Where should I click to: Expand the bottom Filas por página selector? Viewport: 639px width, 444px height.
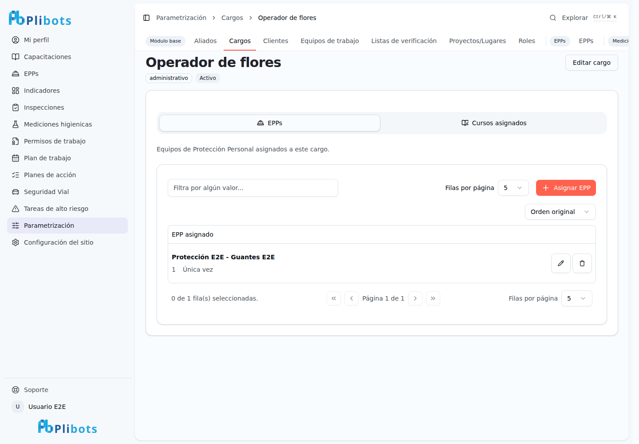tap(577, 298)
